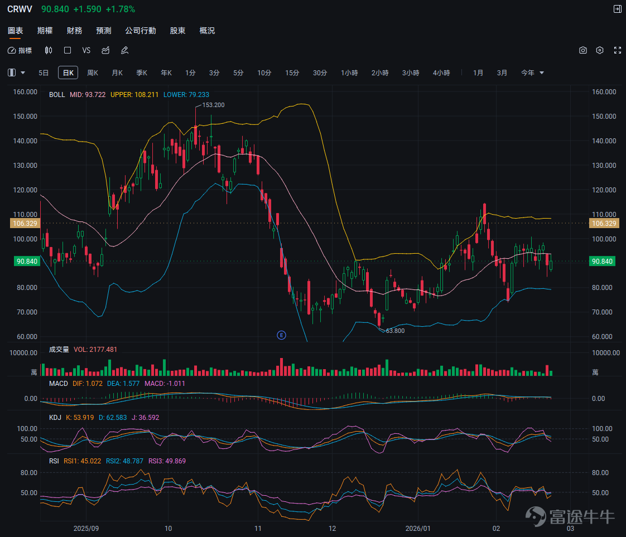This screenshot has width=626, height=537.
Task: Select the 30分 interval
Action: pos(320,72)
